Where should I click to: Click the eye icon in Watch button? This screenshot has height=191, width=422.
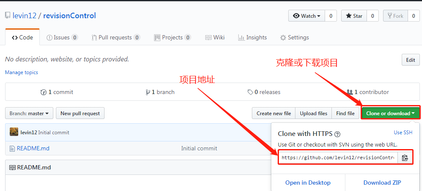pos(296,16)
